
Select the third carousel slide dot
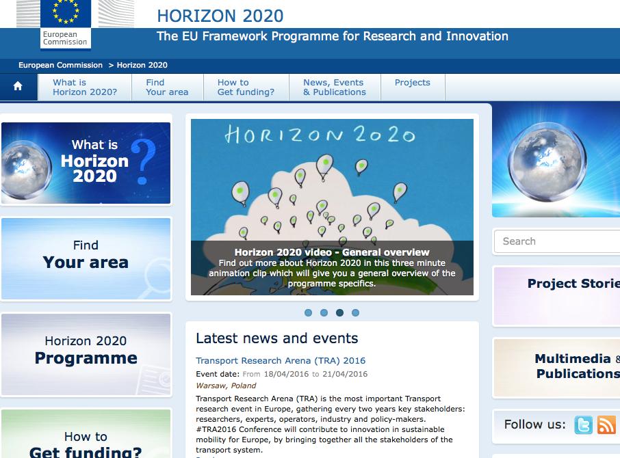pyautogui.click(x=339, y=312)
